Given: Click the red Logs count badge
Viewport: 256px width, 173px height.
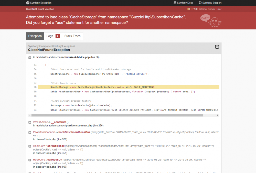Looking at the screenshot, I should [x=57, y=36].
